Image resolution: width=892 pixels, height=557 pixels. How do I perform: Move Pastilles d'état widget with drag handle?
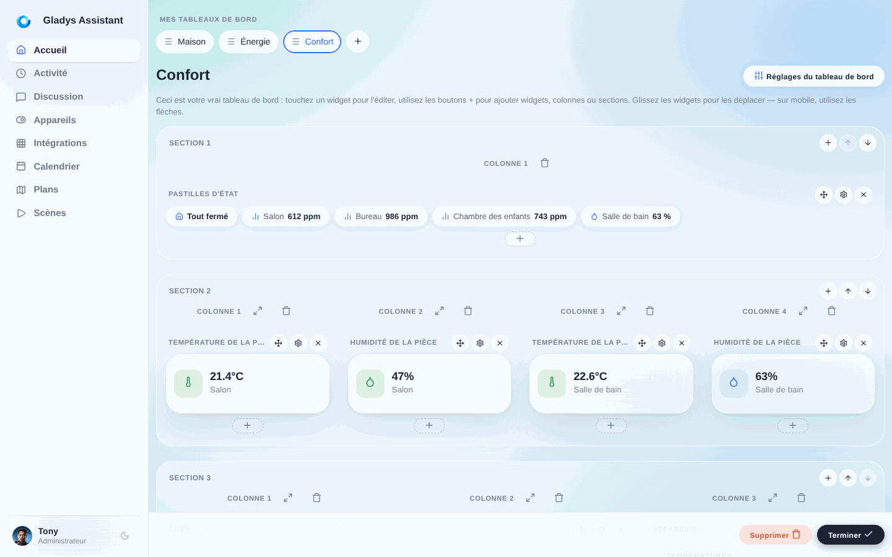click(x=824, y=195)
